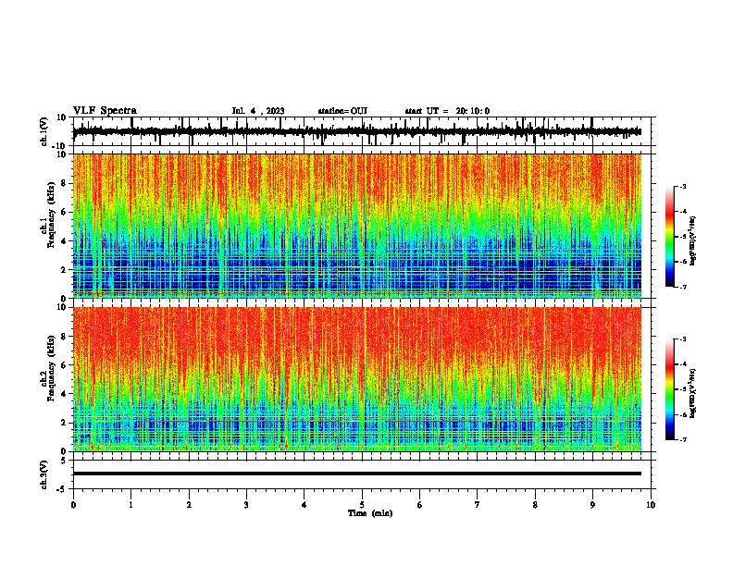Click the ch.2 spectrogram color scale bar

coord(670,389)
